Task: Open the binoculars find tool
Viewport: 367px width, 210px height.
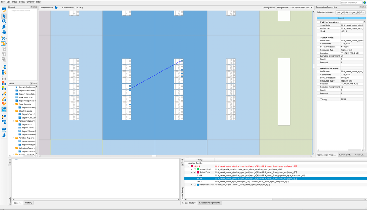Action: [x=4, y=130]
